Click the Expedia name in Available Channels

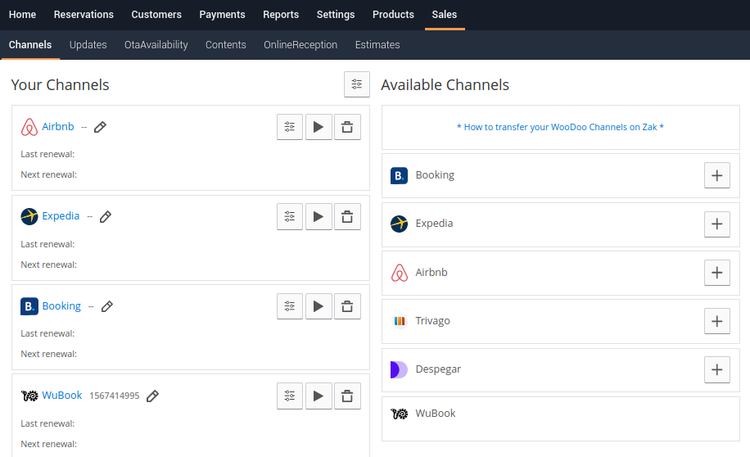pos(434,224)
